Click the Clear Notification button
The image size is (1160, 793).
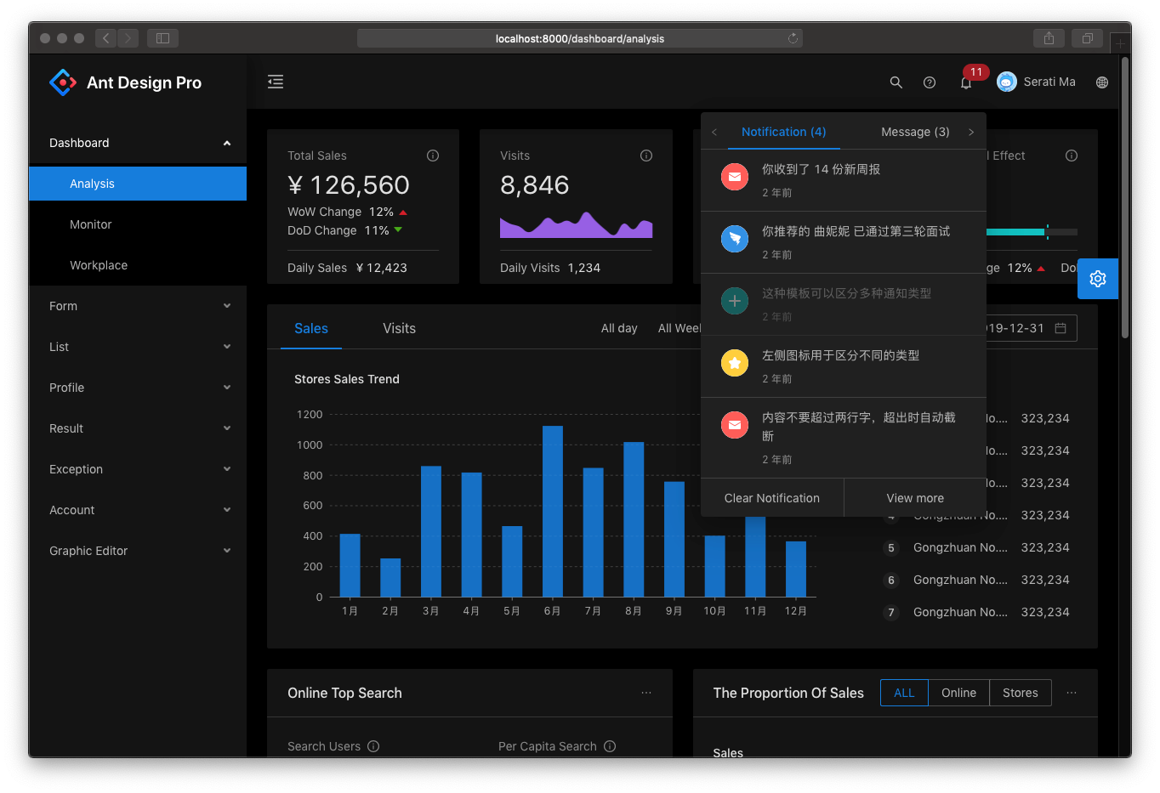(771, 498)
